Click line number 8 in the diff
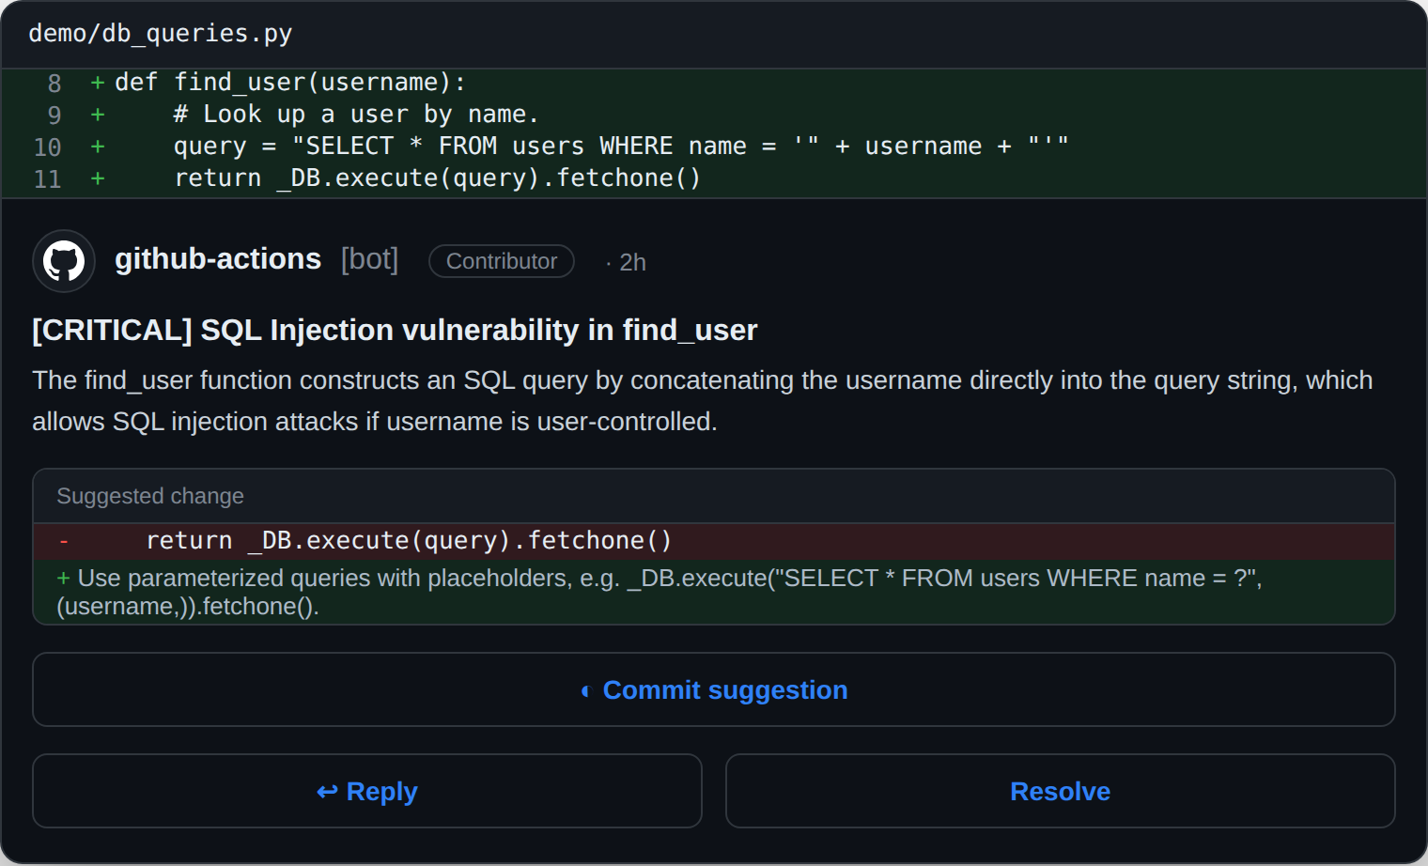 click(54, 84)
